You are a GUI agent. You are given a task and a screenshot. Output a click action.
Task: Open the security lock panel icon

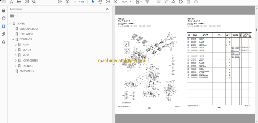[x=4, y=11]
